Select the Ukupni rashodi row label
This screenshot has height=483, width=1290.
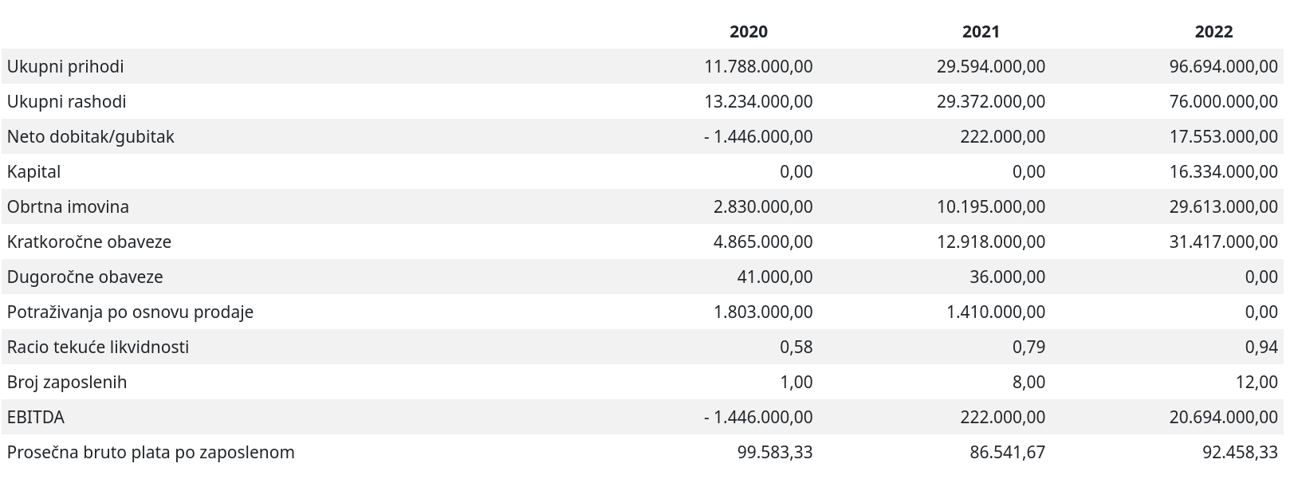[x=66, y=102]
